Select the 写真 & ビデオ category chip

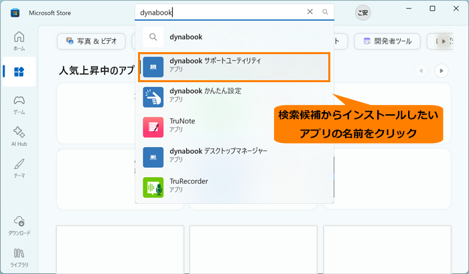91,41
